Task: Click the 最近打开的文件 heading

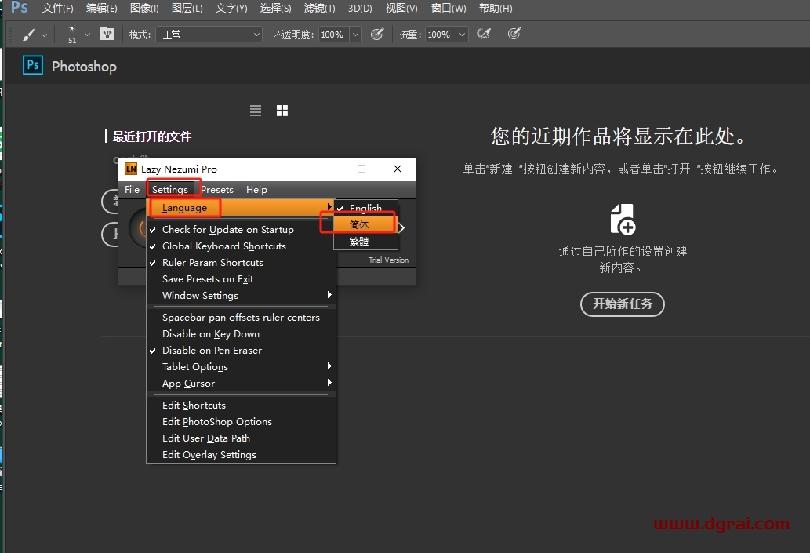Action: [x=152, y=137]
